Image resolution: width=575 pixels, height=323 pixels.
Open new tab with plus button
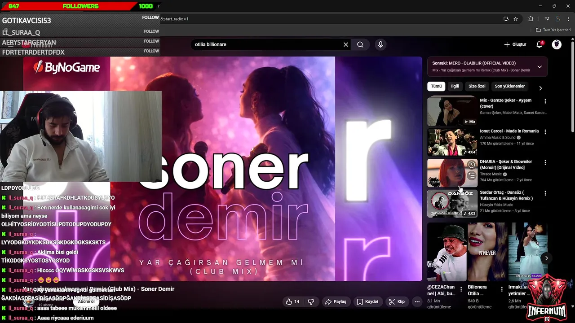[159, 6]
